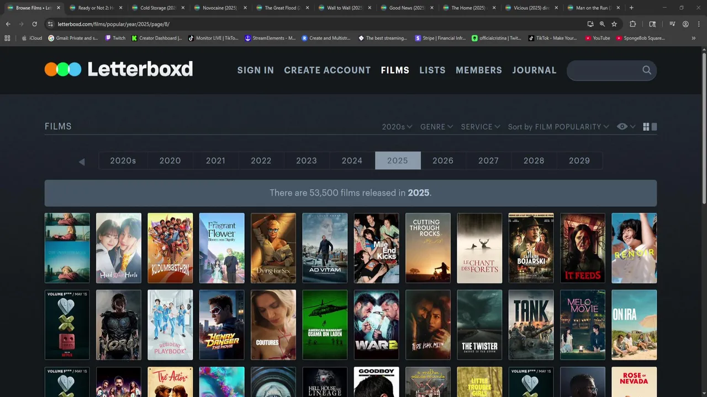The width and height of the screenshot is (707, 397).
Task: Open the Chrome profile avatar icon
Action: (685, 24)
